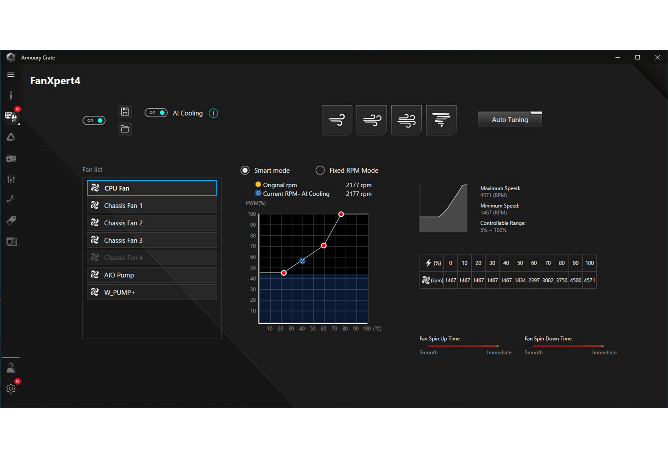
Task: Open Tools wrench icon in sidebar
Action: pos(11,199)
